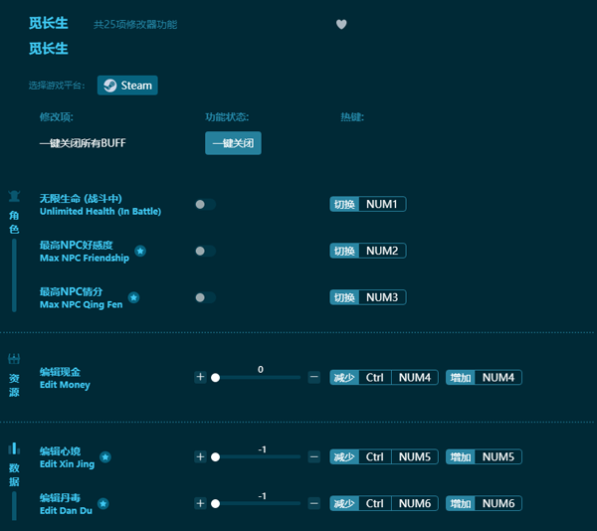
Task: Click minus button for Edit Money
Action: tap(314, 377)
